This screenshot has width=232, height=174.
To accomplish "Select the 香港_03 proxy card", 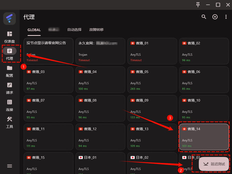I will point(48,80).
